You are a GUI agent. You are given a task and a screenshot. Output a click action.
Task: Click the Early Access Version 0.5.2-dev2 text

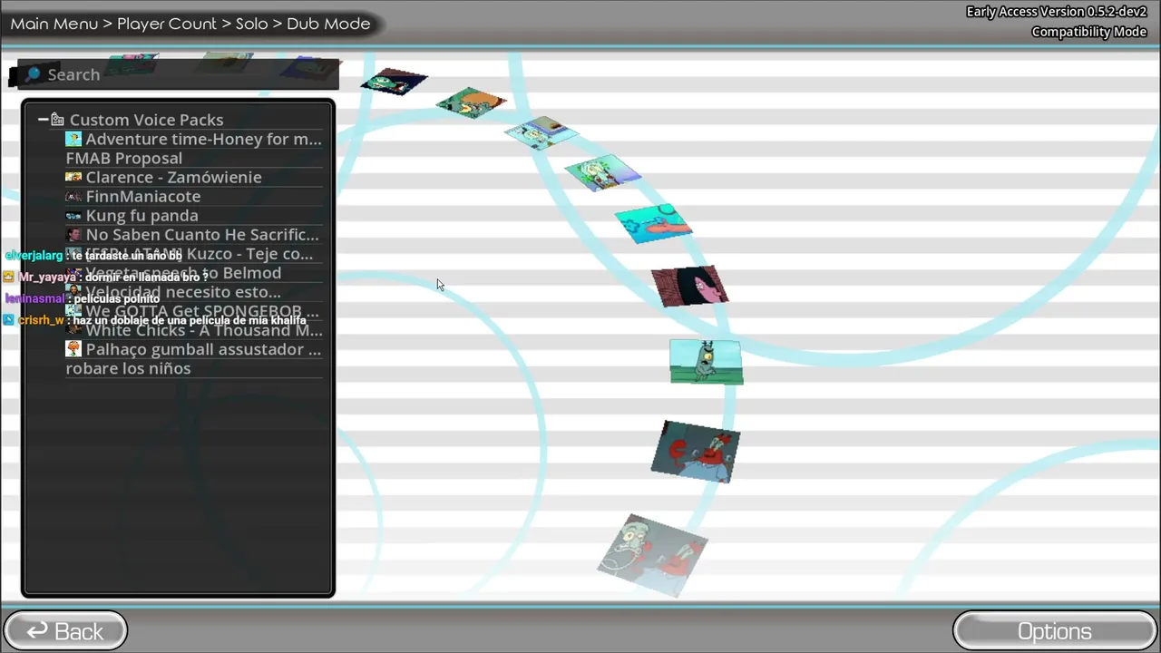[x=1057, y=12]
